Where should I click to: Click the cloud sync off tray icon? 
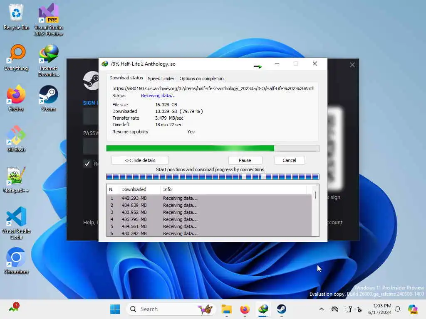point(335,309)
